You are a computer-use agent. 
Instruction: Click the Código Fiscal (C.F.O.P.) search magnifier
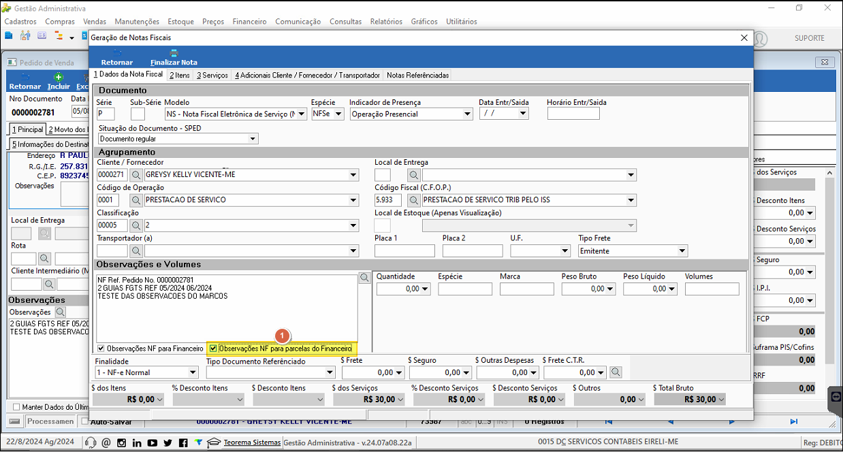pyautogui.click(x=414, y=200)
